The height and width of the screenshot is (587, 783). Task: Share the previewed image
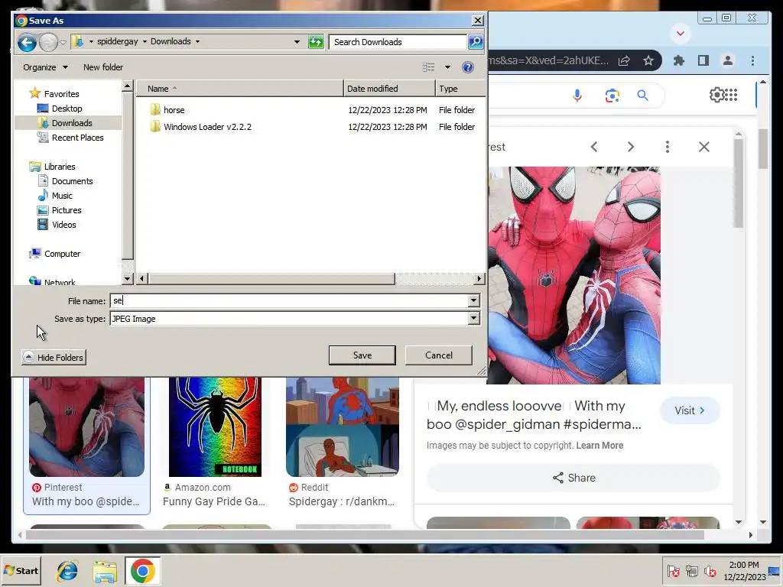click(573, 478)
